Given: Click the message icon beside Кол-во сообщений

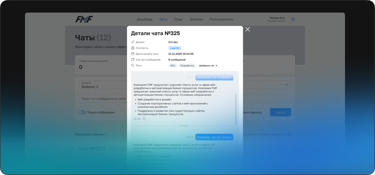Looking at the screenshot, I should [x=133, y=60].
